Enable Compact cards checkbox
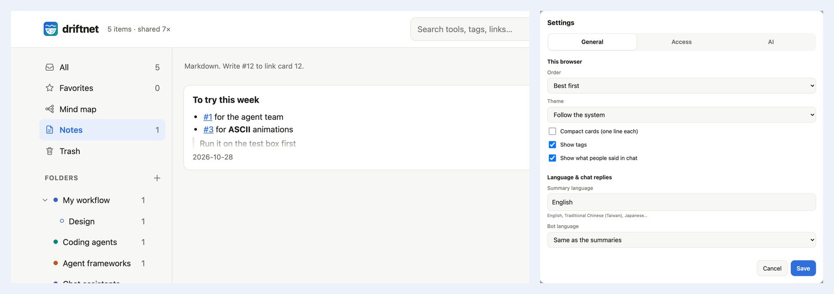The width and height of the screenshot is (834, 294). tap(553, 131)
